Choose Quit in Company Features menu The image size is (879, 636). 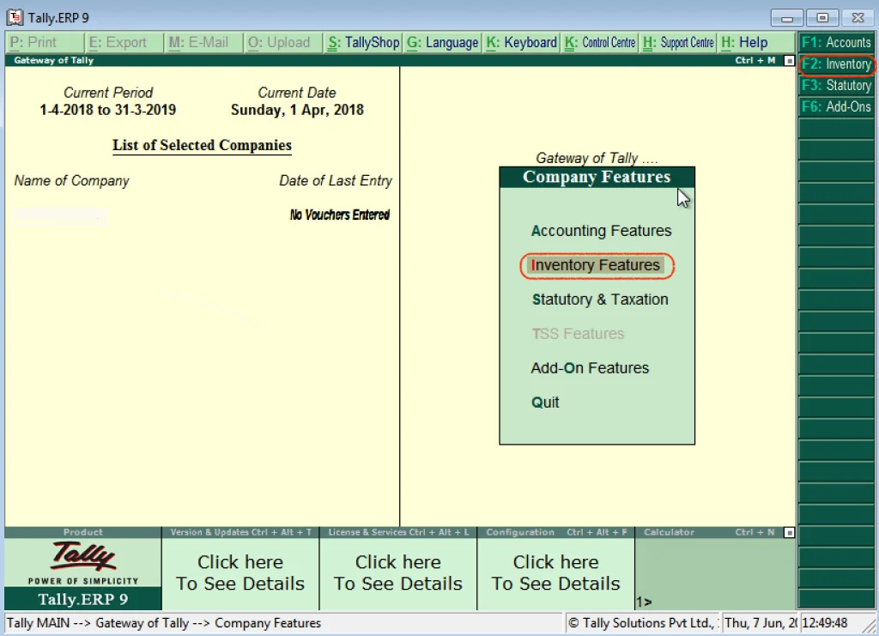pyautogui.click(x=545, y=403)
